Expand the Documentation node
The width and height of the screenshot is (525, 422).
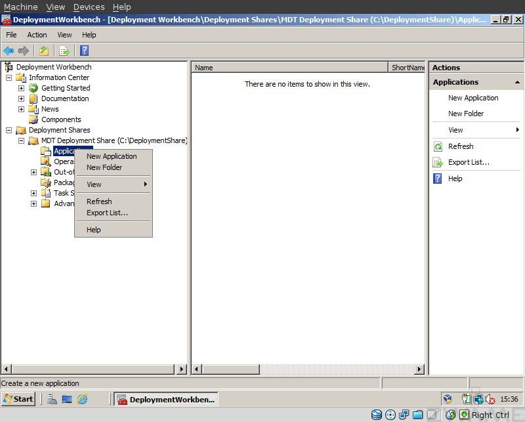(22, 99)
